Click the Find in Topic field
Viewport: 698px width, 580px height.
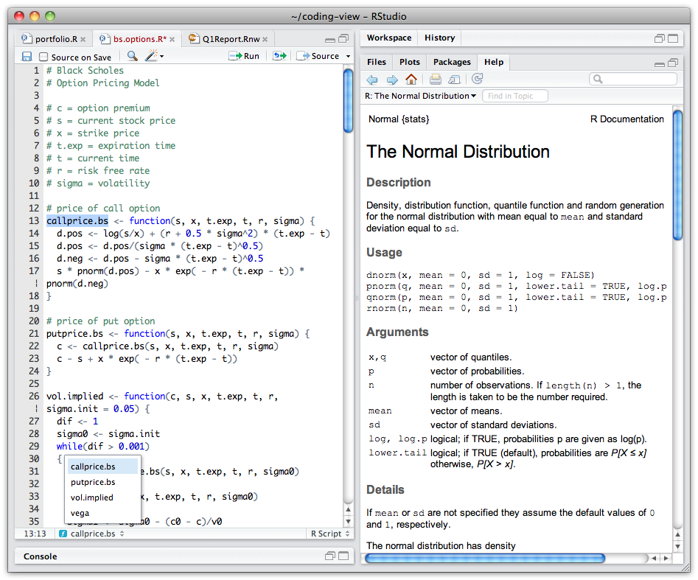(514, 96)
